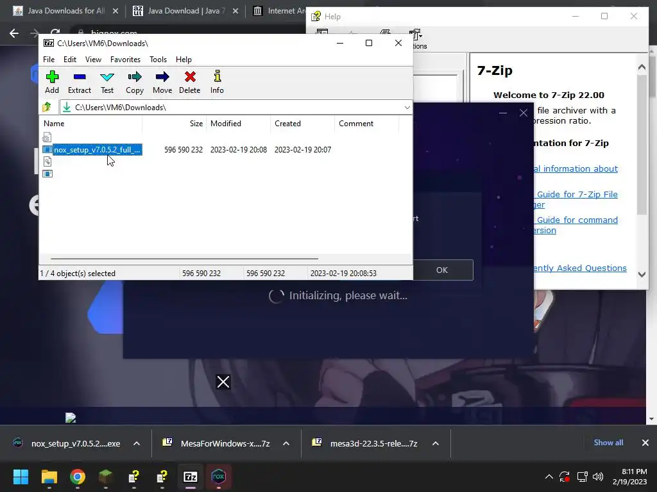The width and height of the screenshot is (657, 492).
Task: Select the third file icon in the list
Action: pyautogui.click(x=47, y=161)
